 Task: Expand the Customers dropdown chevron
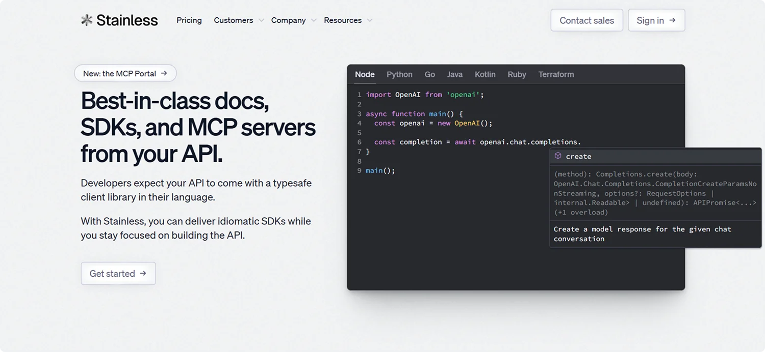261,20
